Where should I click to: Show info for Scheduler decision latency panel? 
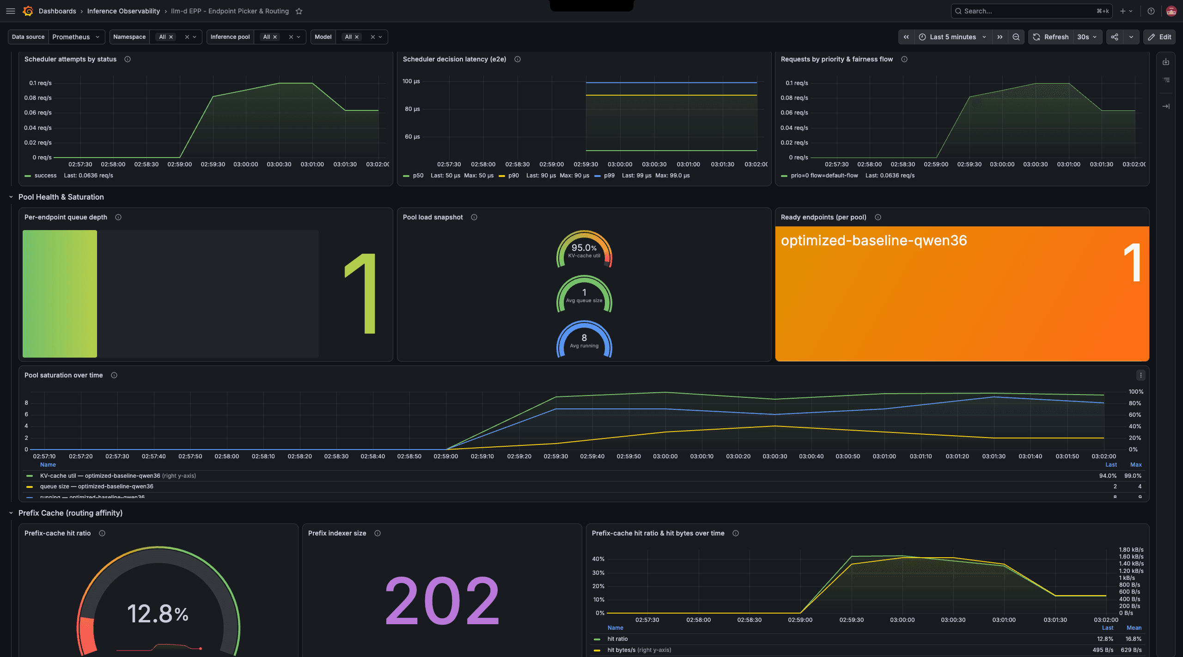pyautogui.click(x=518, y=59)
